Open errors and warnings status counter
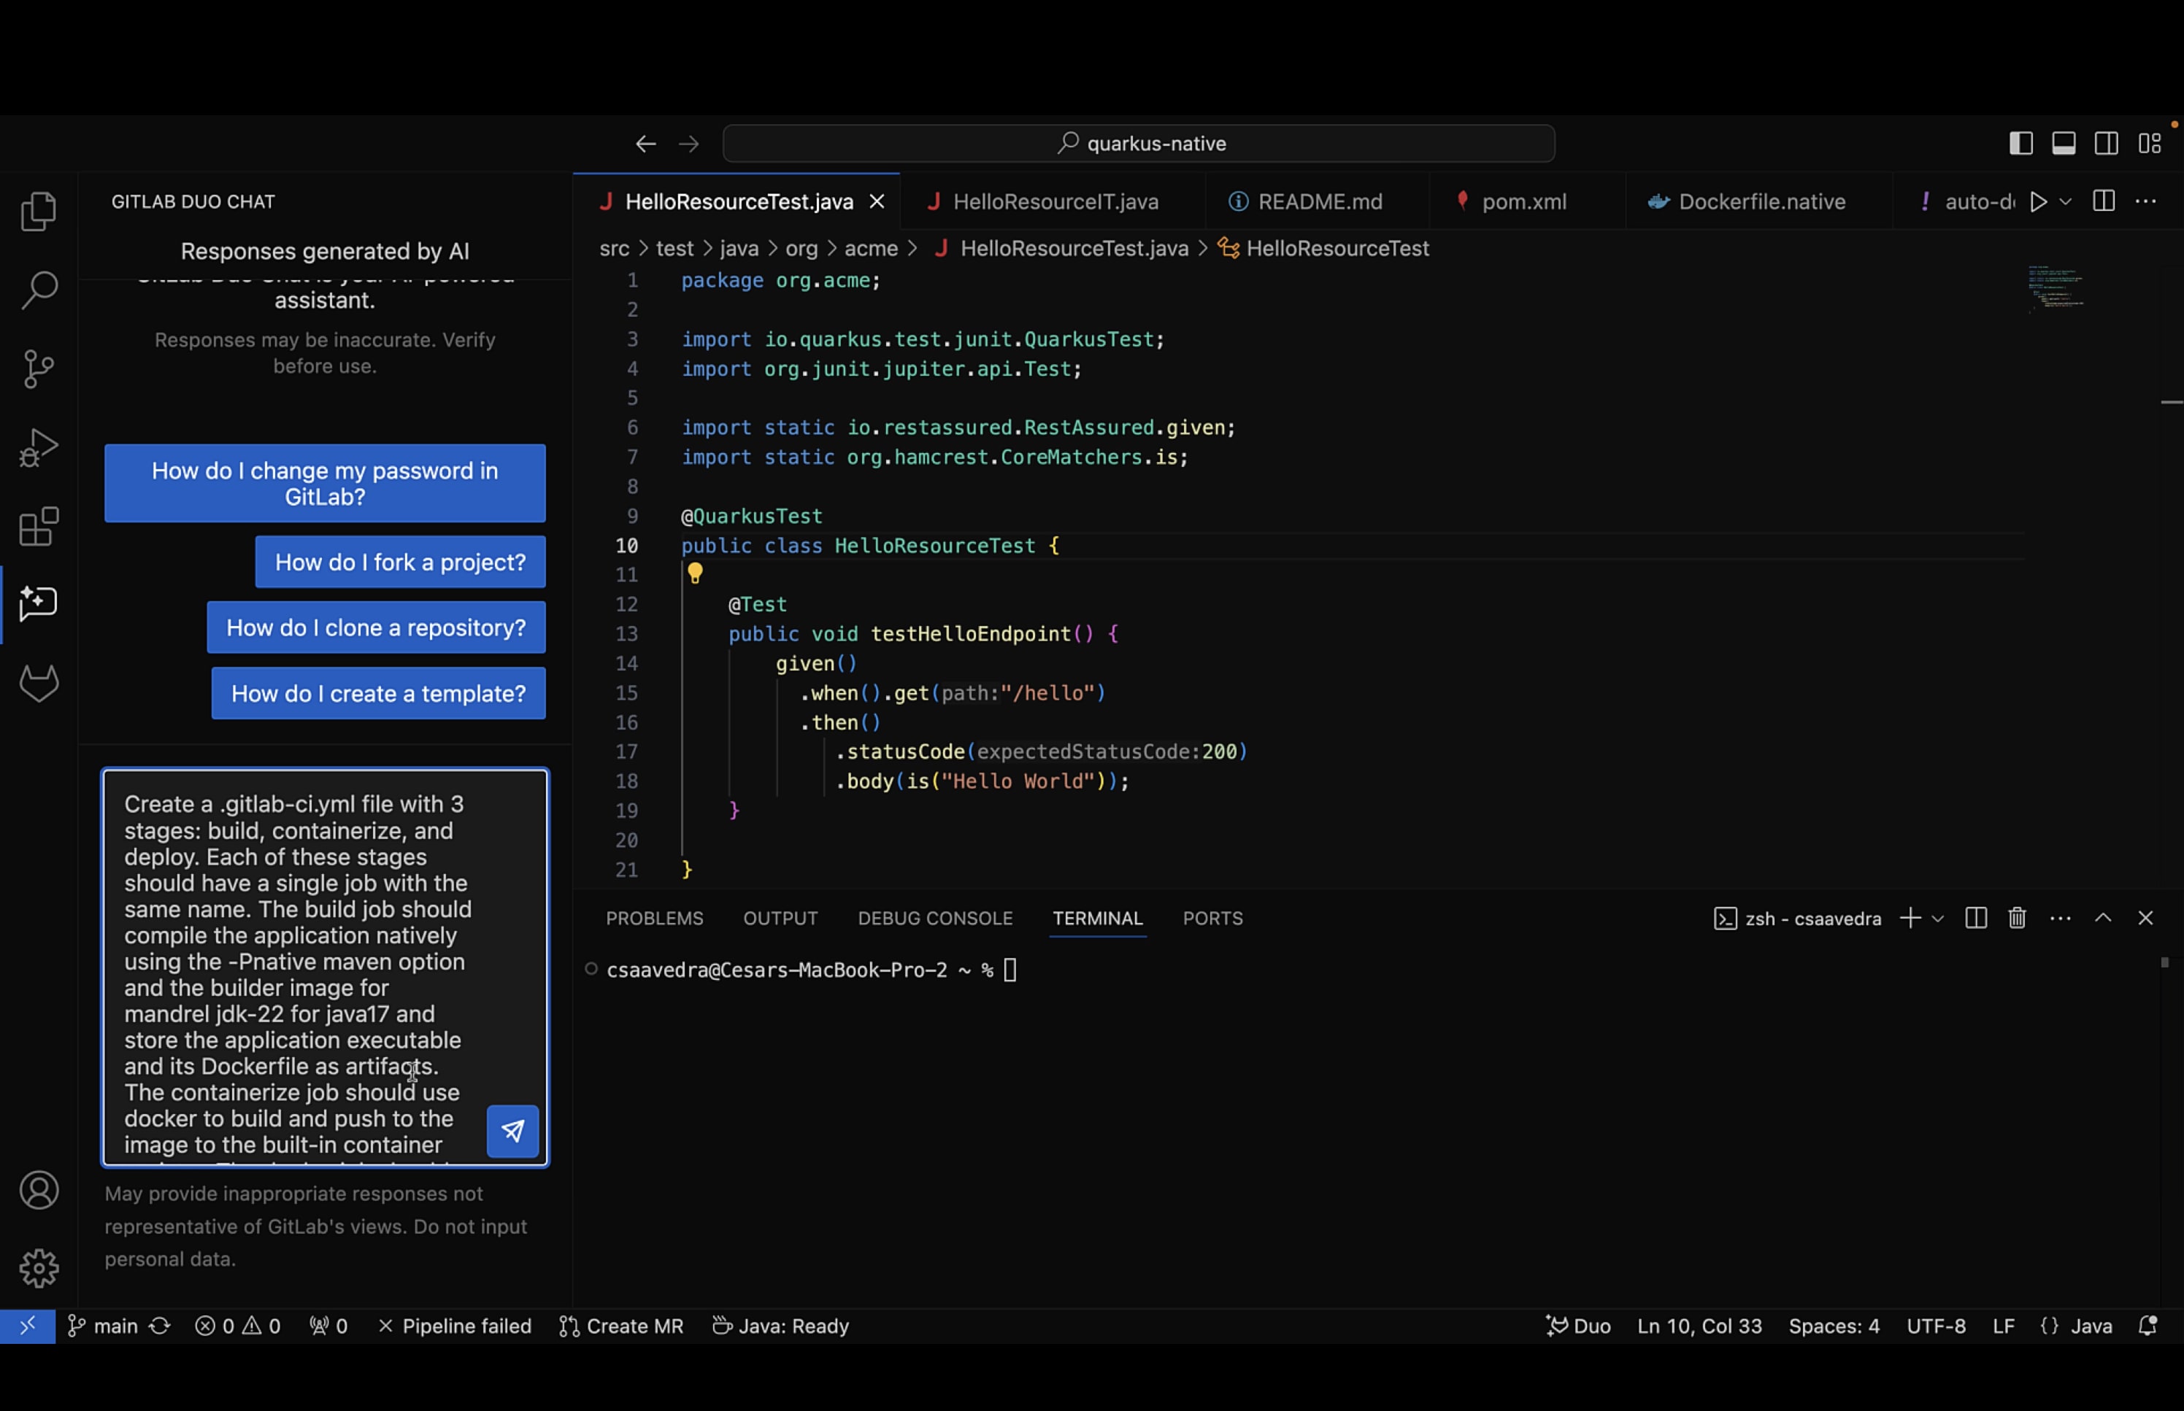2184x1411 pixels. click(237, 1326)
